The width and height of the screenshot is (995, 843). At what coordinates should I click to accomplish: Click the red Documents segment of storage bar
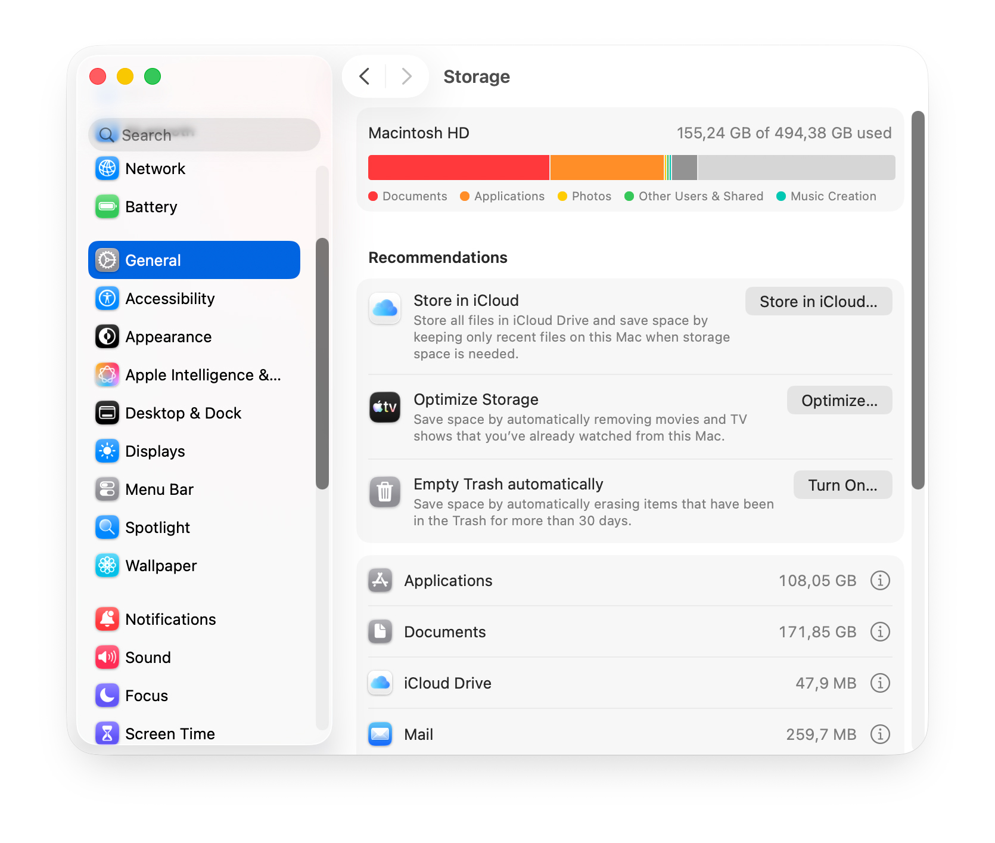(459, 168)
